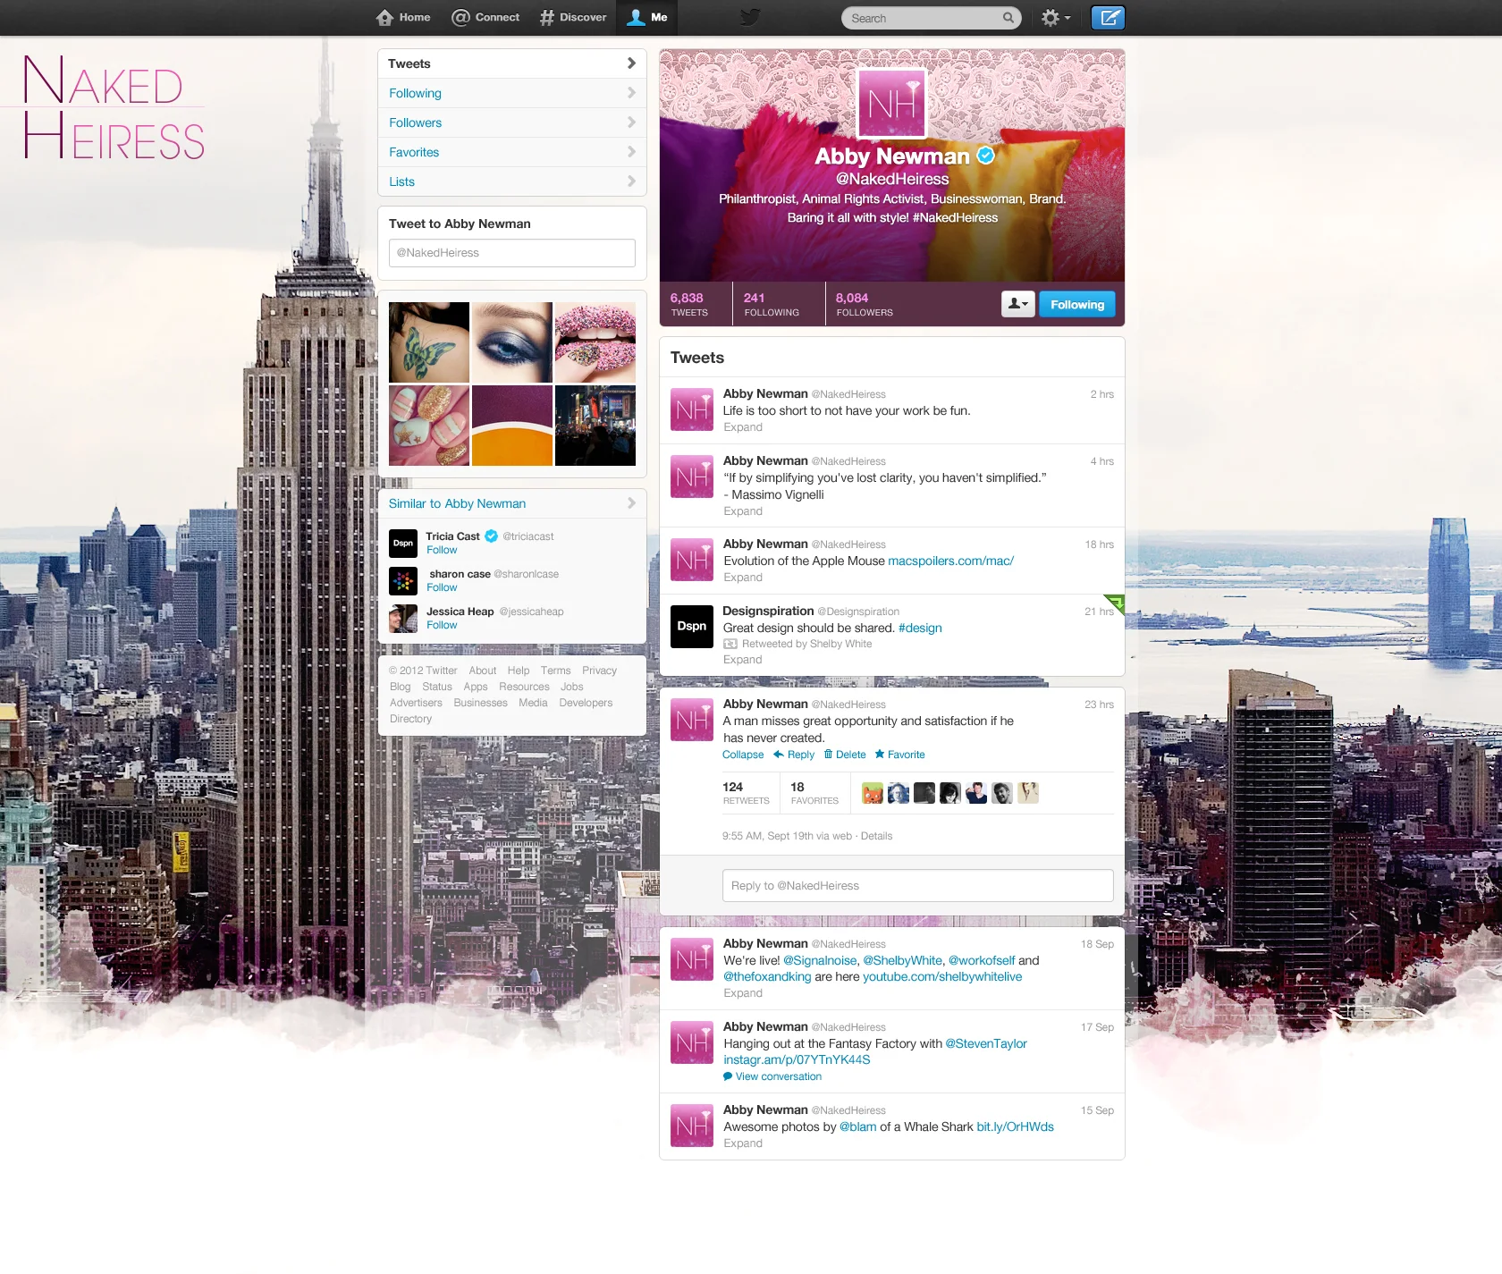
Task: Follow sharon case
Action: (442, 587)
